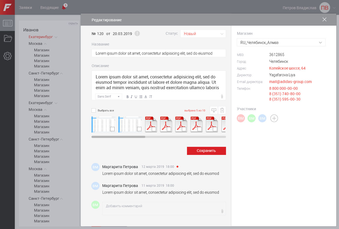Toggle bold formatting in description editor
Image resolution: width=339 pixels, height=229 pixels.
(x=128, y=97)
